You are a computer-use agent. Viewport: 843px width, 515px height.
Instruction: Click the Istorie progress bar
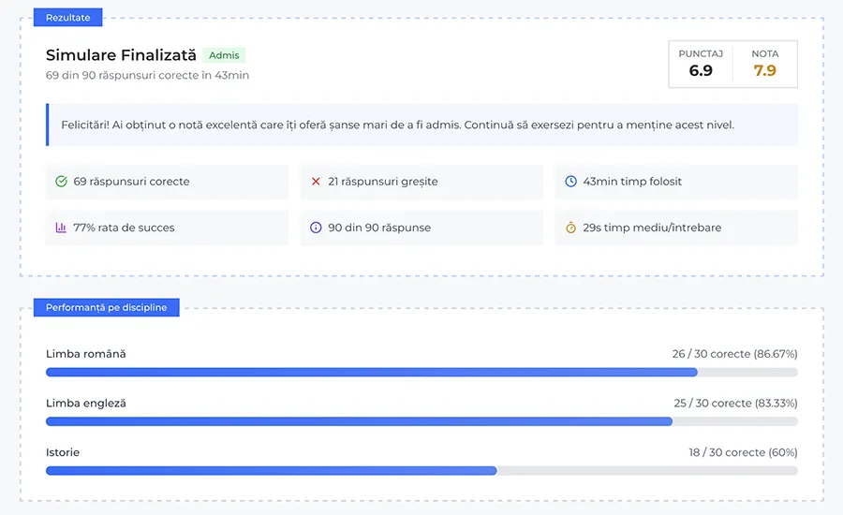[x=421, y=471]
